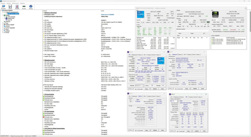This screenshot has height=137, width=251.
Task: Click the Alaplap motherboard icon in the tree
Action: pyautogui.click(x=5, y=15)
